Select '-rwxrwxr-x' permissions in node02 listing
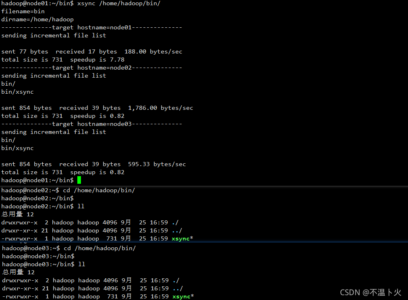 19,239
